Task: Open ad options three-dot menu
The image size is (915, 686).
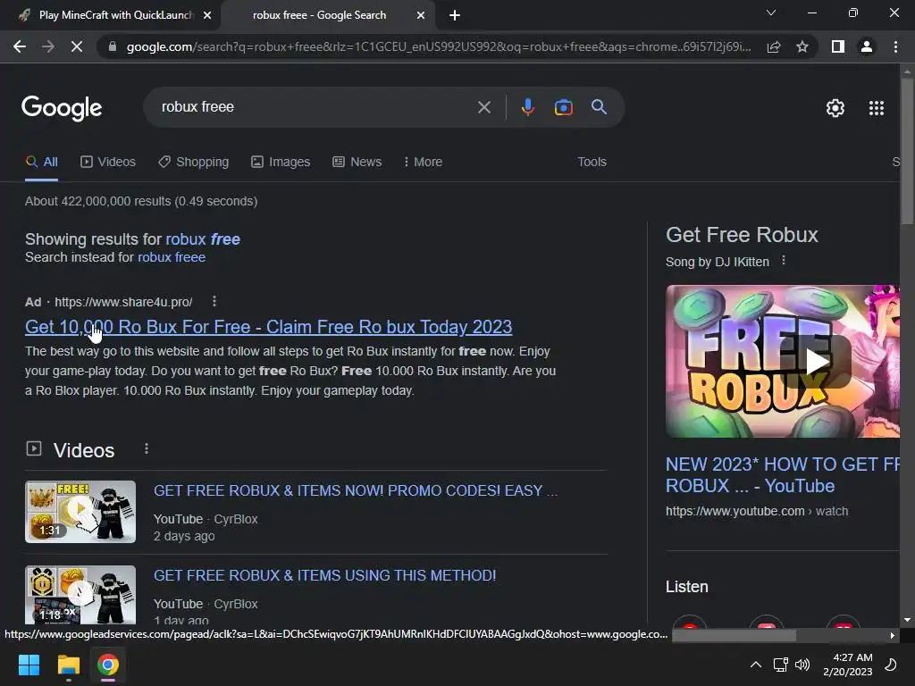Action: pyautogui.click(x=214, y=301)
